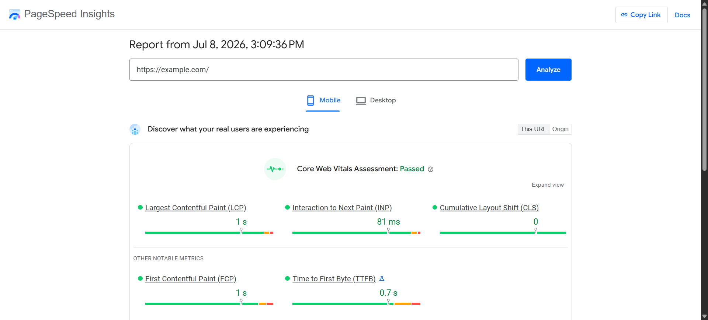Select Origin view
Viewport: 708px width, 320px height.
[x=560, y=129]
